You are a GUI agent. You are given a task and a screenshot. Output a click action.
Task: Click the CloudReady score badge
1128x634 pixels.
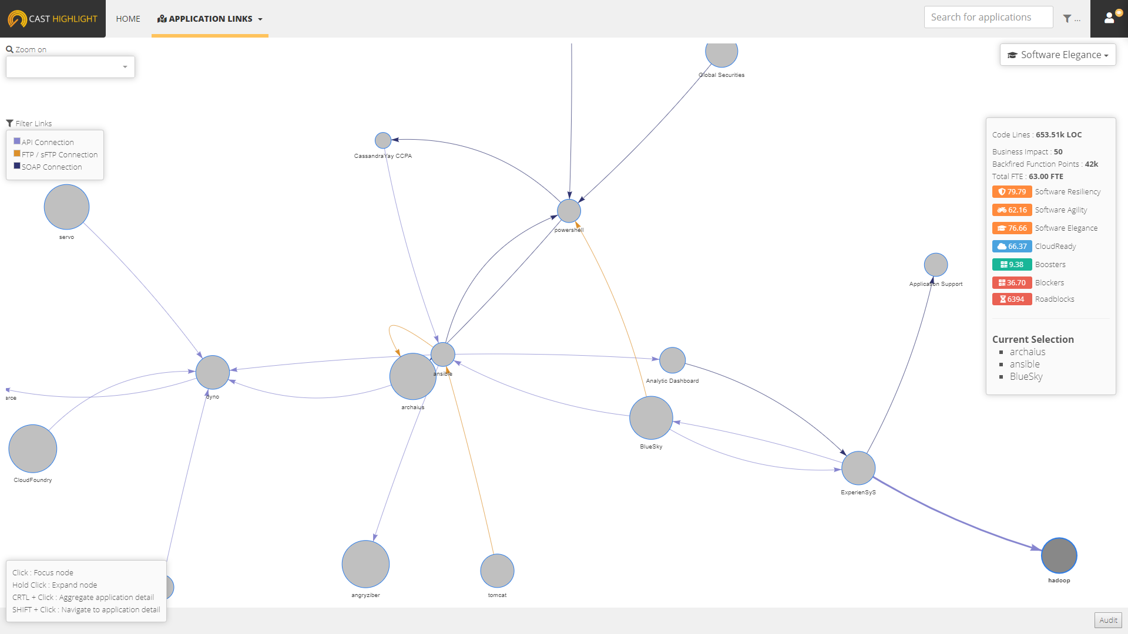1011,246
